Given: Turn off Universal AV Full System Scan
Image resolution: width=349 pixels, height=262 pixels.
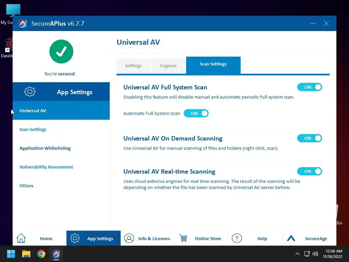Looking at the screenshot, I should coord(309,87).
